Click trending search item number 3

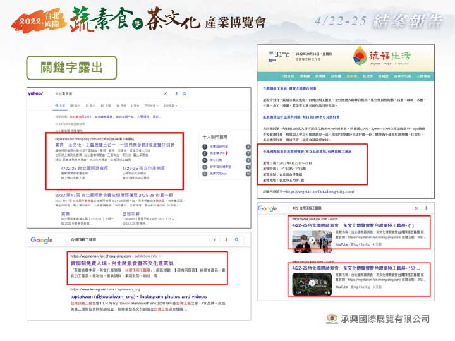tap(212, 160)
